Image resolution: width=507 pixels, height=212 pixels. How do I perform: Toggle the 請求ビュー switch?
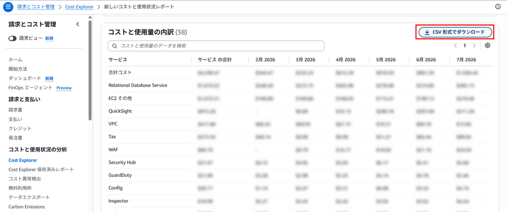[13, 38]
